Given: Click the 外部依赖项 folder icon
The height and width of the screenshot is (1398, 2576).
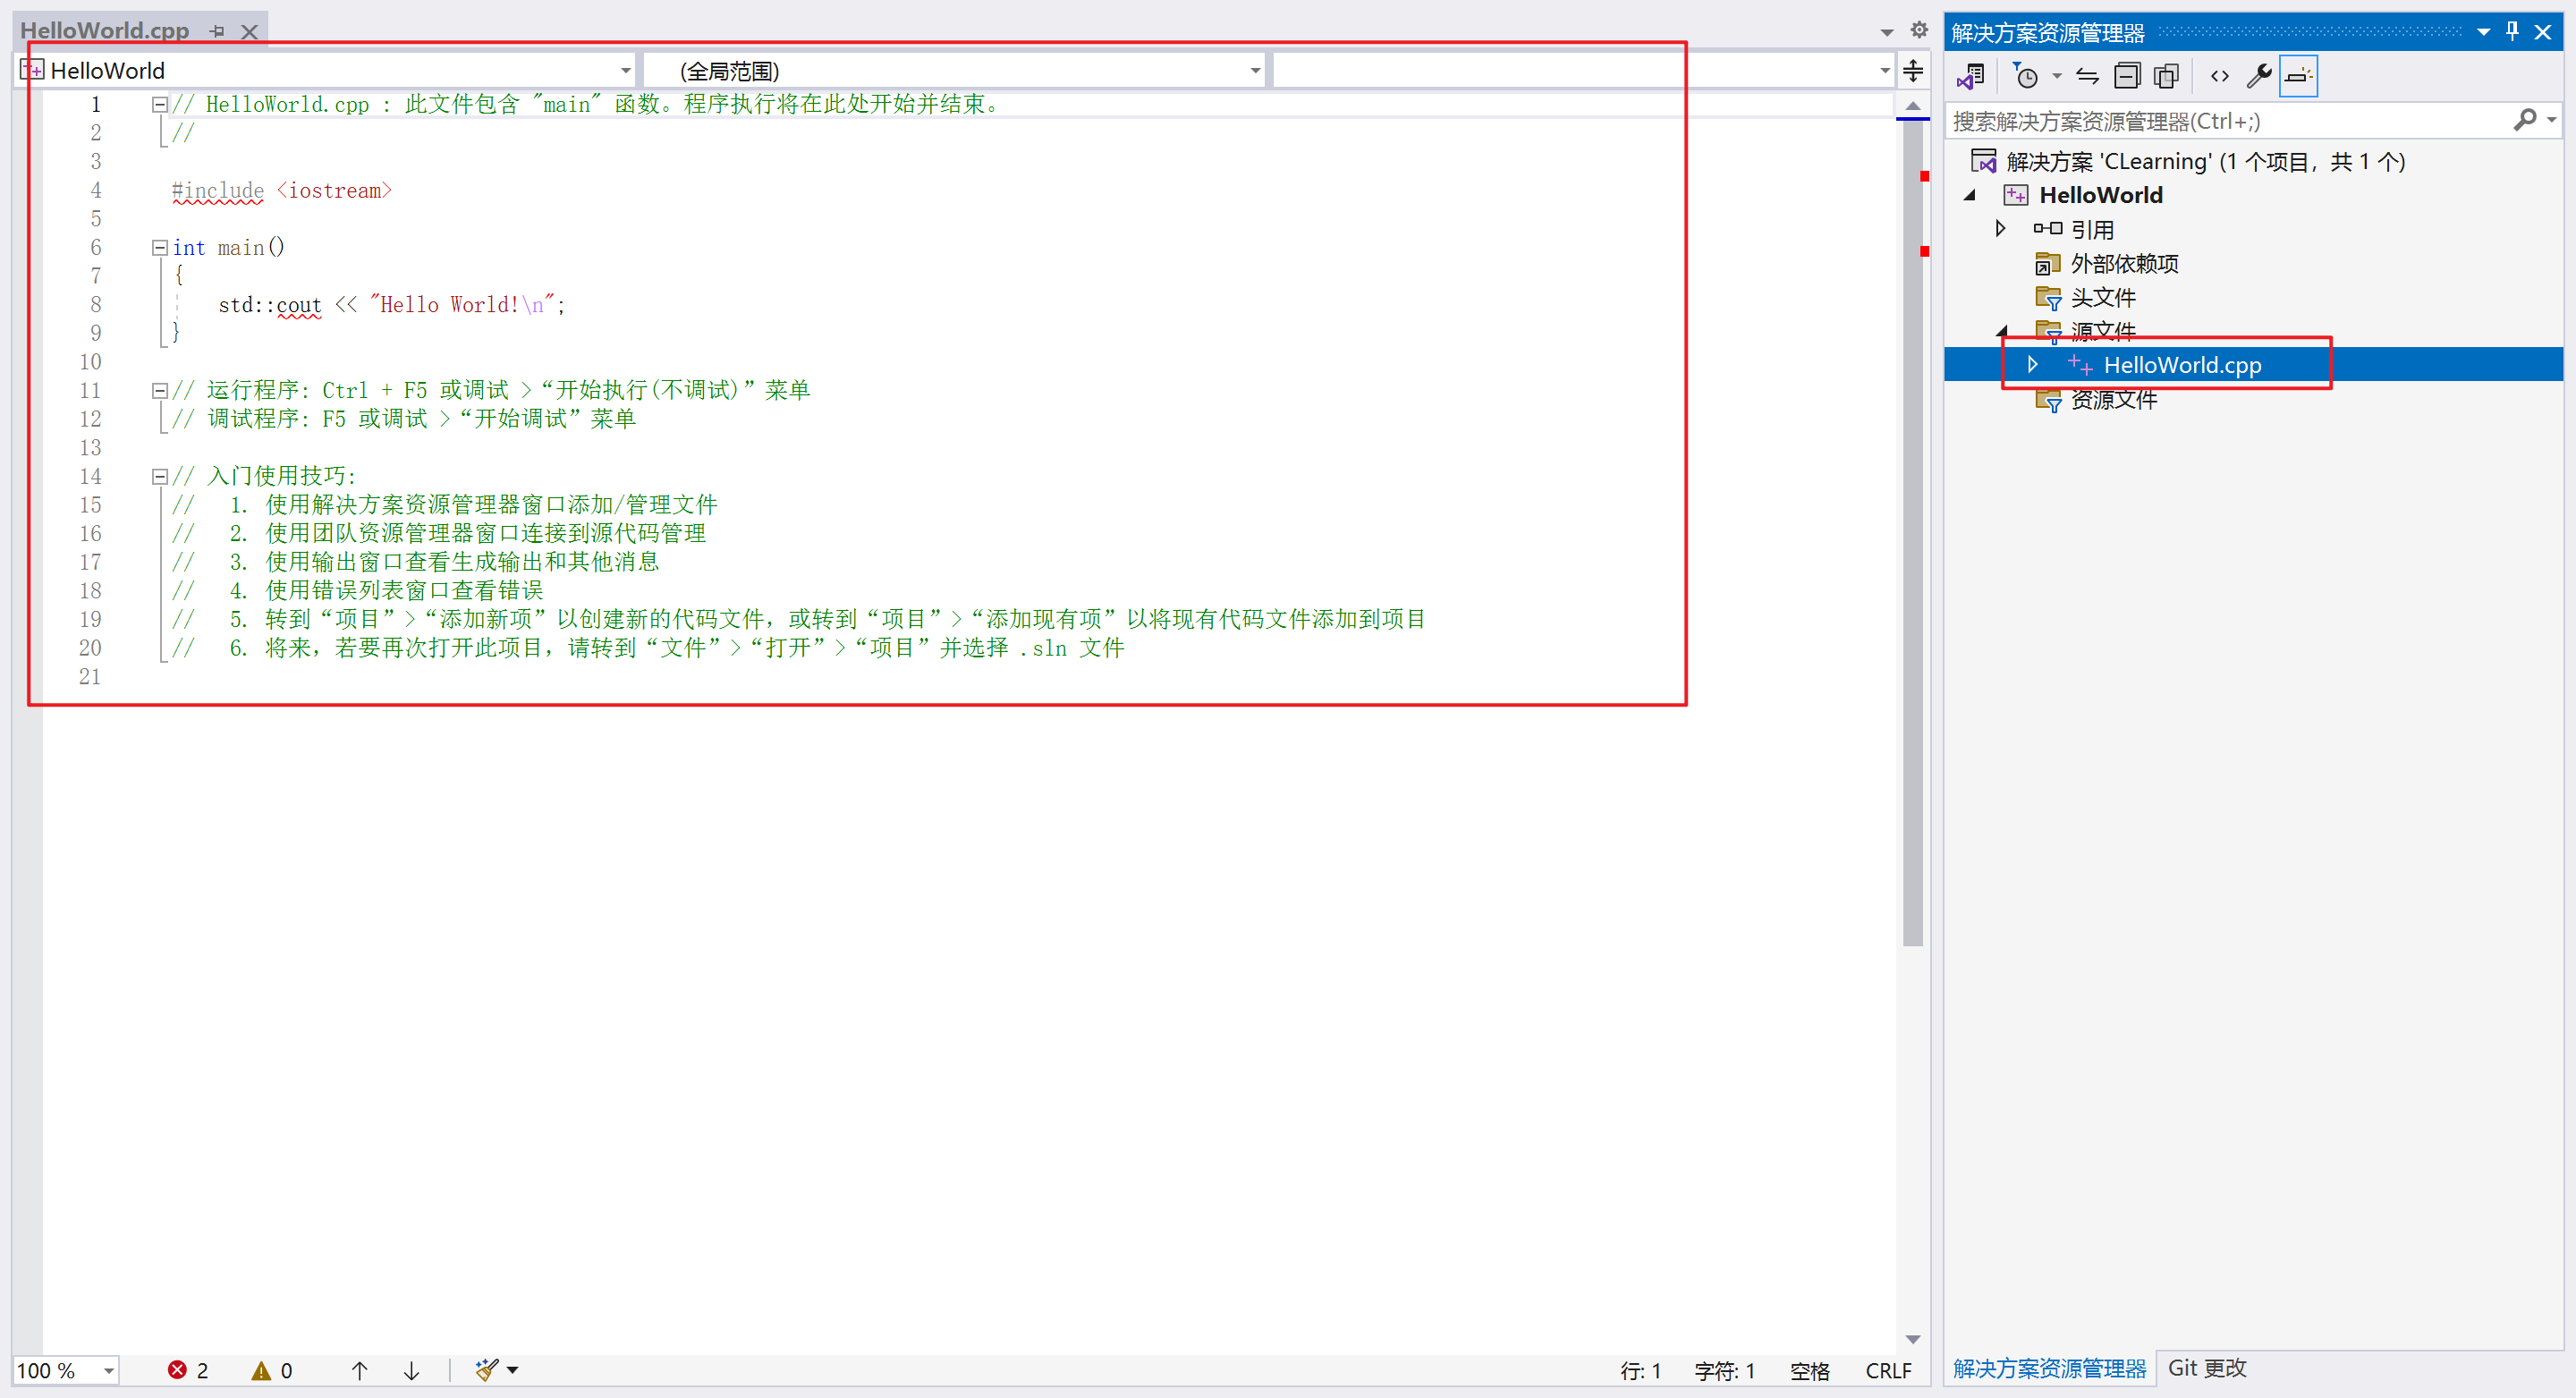Looking at the screenshot, I should [2047, 263].
